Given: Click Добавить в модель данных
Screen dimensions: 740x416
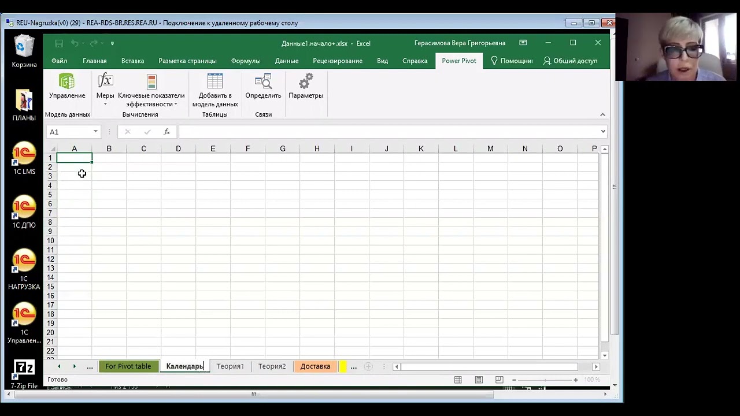Looking at the screenshot, I should pyautogui.click(x=215, y=91).
